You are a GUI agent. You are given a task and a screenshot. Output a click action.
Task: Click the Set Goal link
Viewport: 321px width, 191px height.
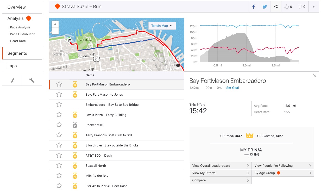coord(232,88)
